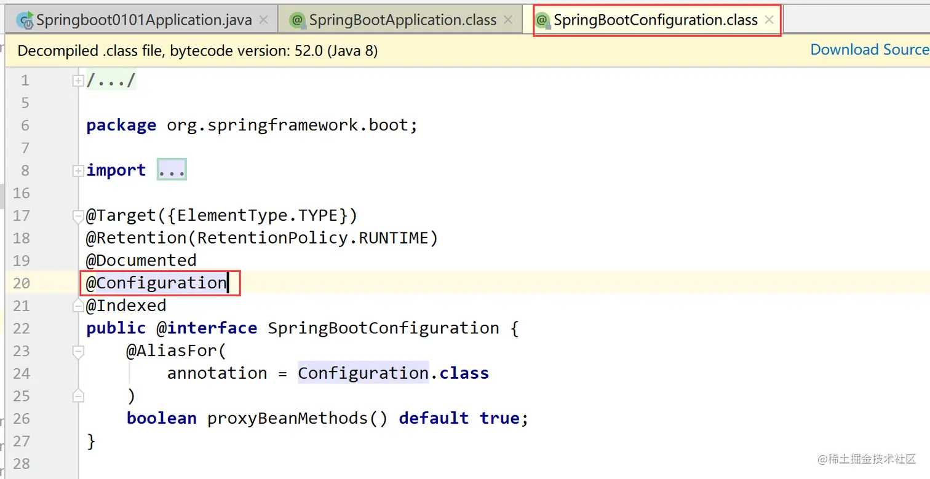Click the @Documented annotation
Image resolution: width=930 pixels, height=479 pixels.
[x=141, y=261]
